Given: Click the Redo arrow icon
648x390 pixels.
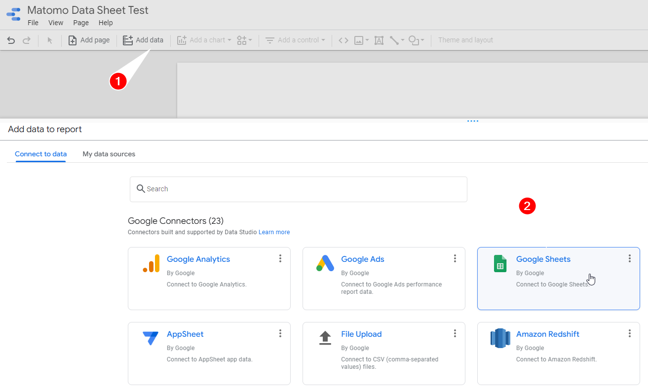Looking at the screenshot, I should pyautogui.click(x=27, y=40).
